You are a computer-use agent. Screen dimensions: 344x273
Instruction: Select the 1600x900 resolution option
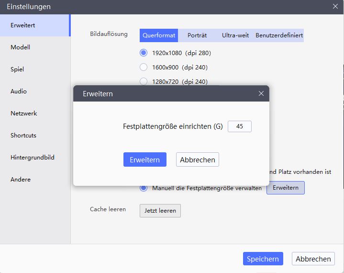coord(144,67)
